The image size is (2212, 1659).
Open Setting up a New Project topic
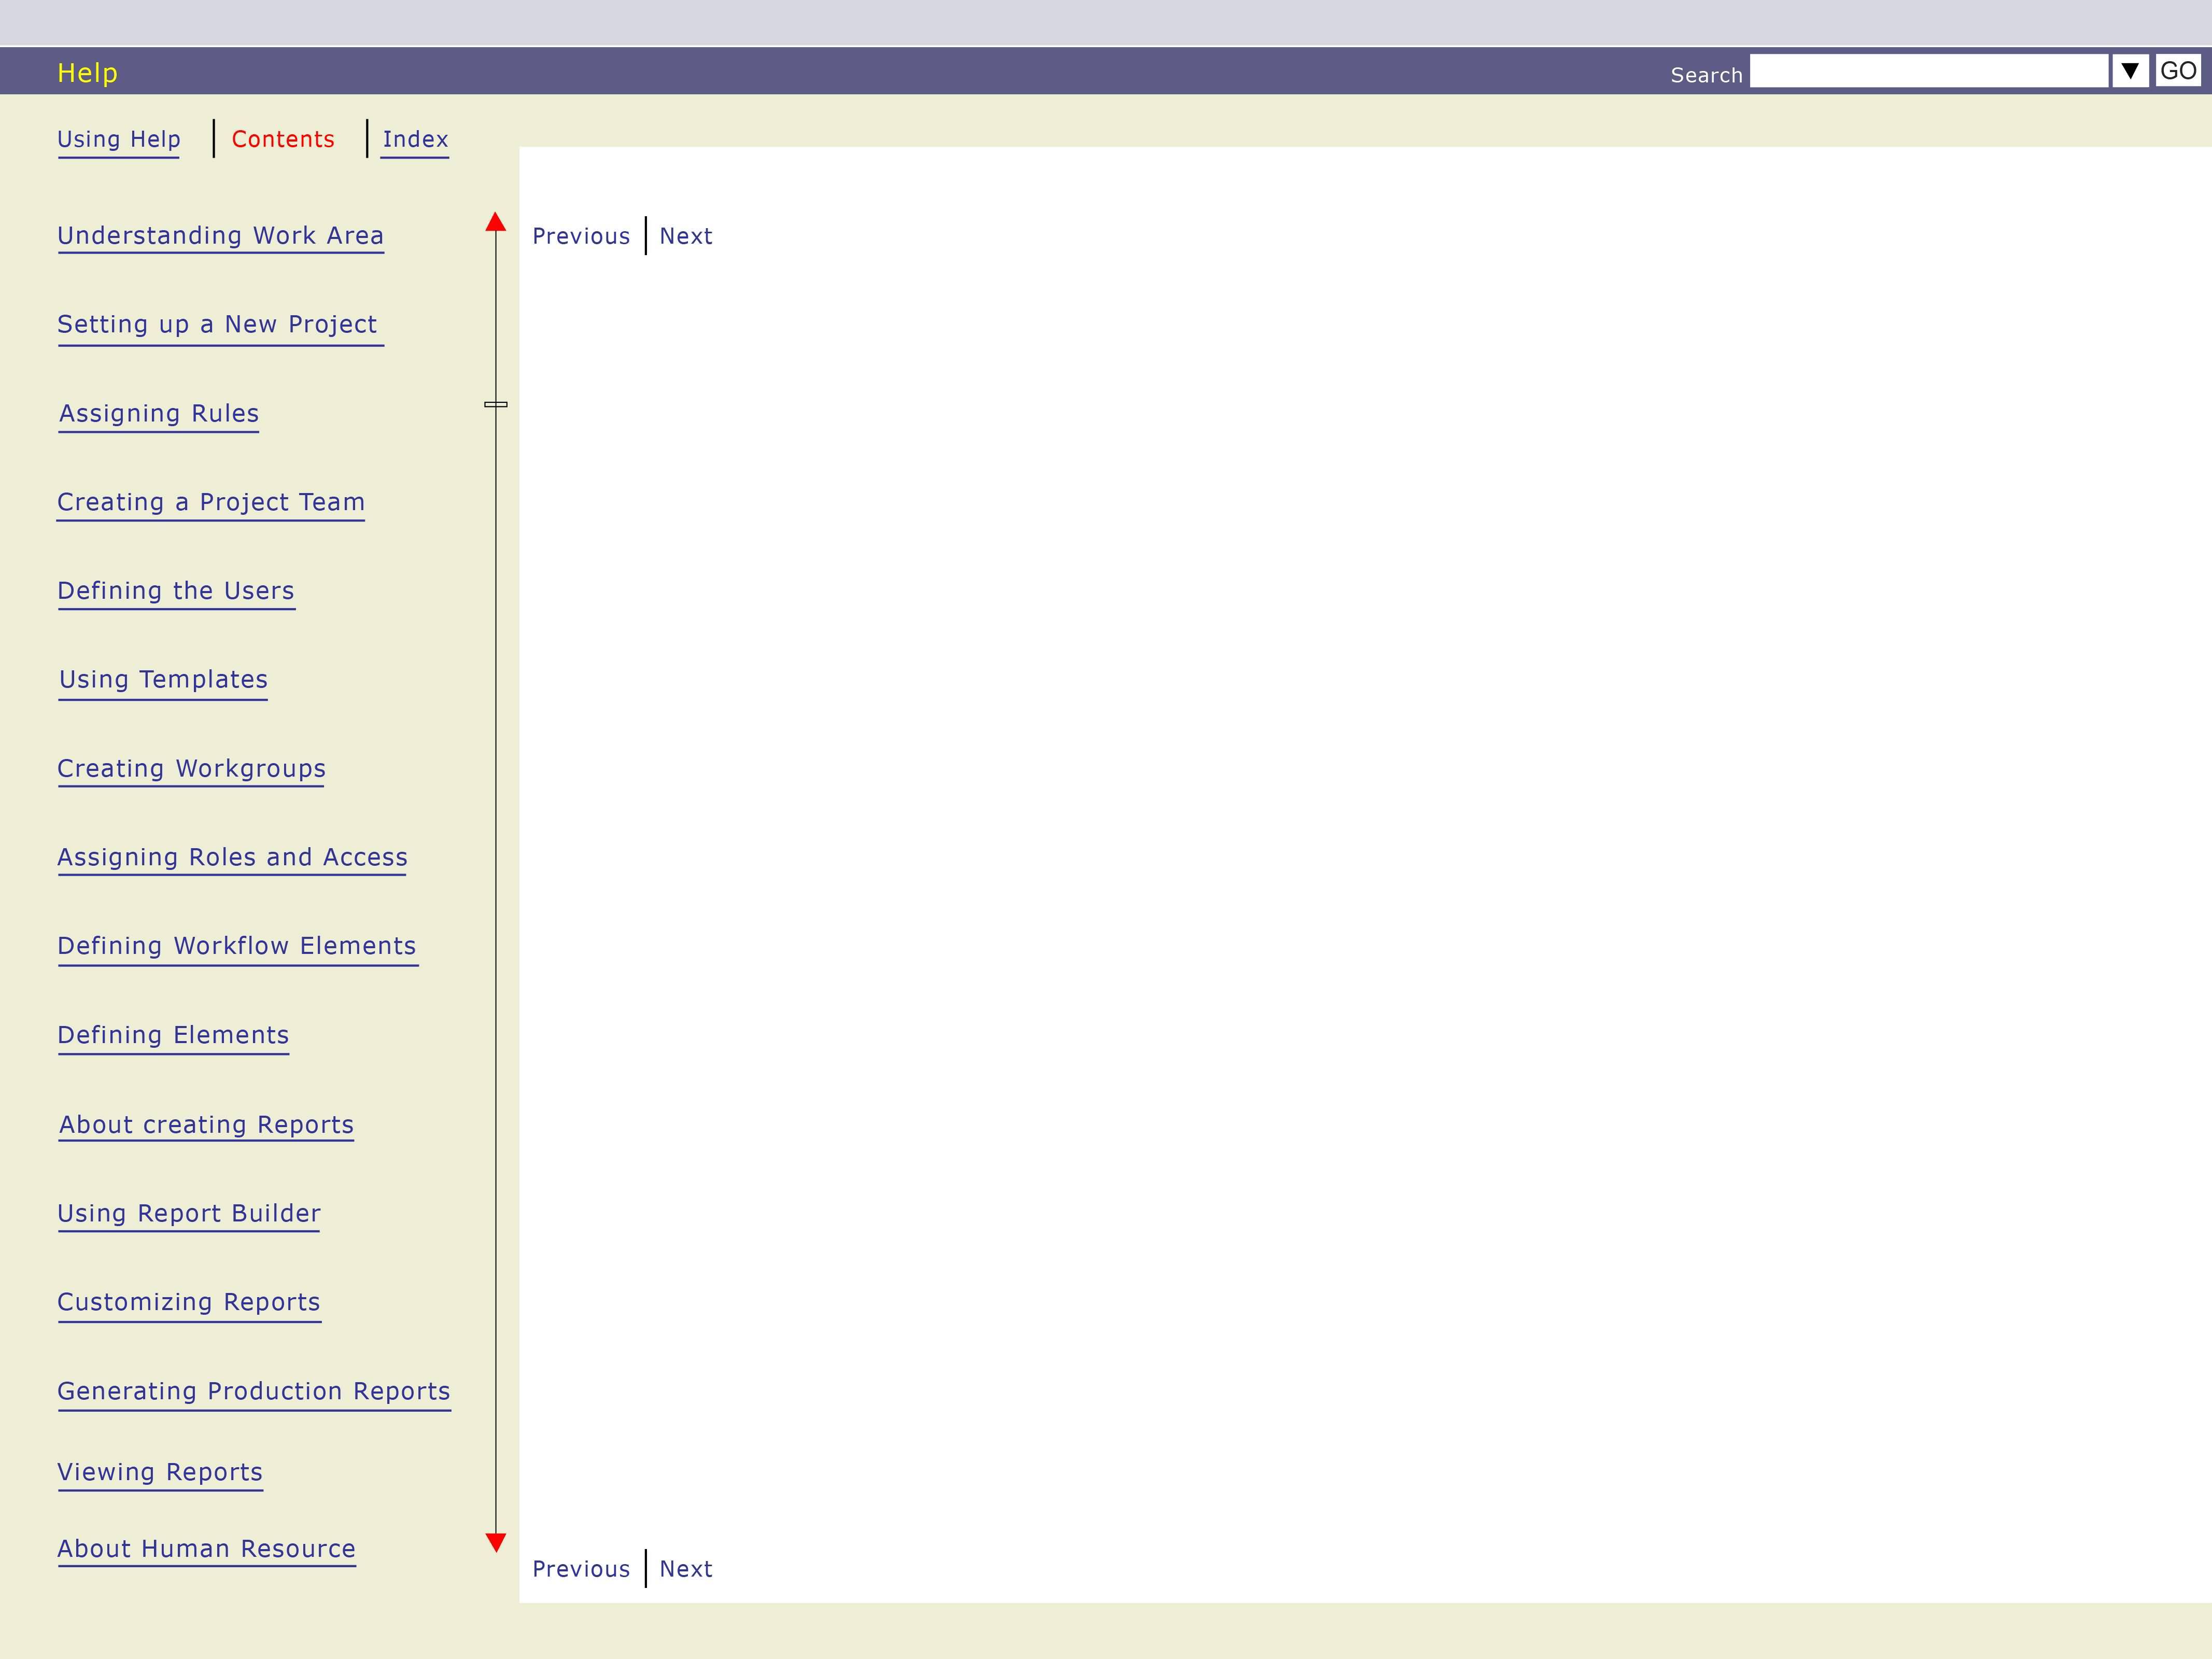coord(217,325)
